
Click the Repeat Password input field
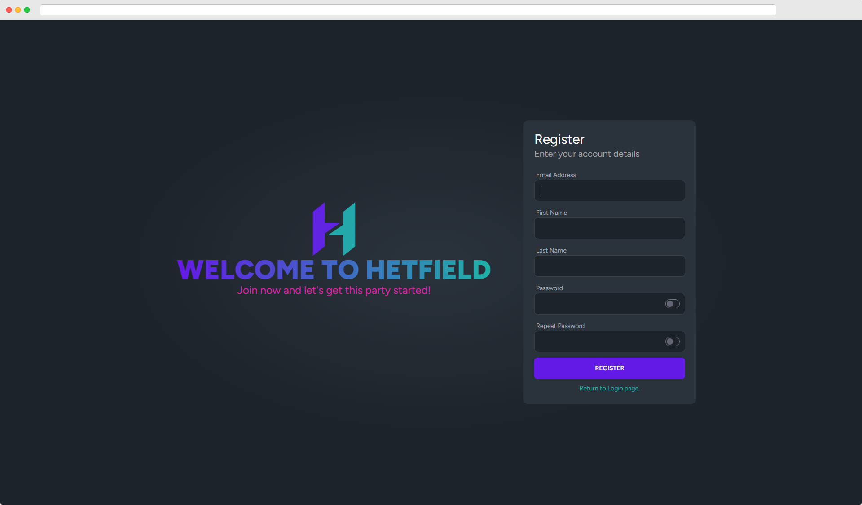pos(597,341)
